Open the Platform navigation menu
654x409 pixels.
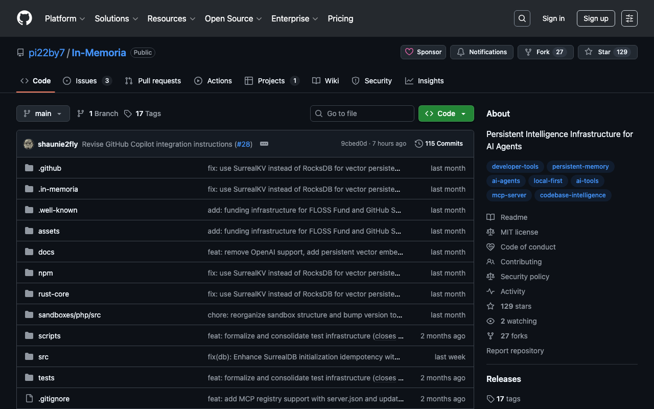tap(65, 18)
